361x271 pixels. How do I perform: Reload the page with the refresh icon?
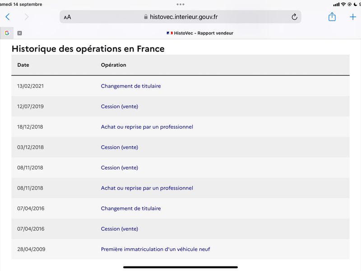(294, 17)
